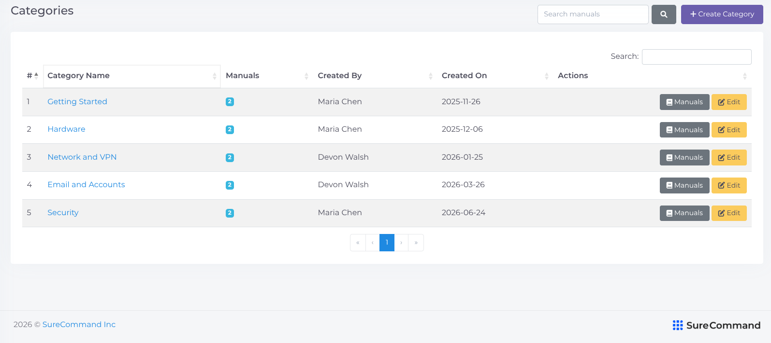Click the SureCommand logo in footer

pyautogui.click(x=716, y=325)
